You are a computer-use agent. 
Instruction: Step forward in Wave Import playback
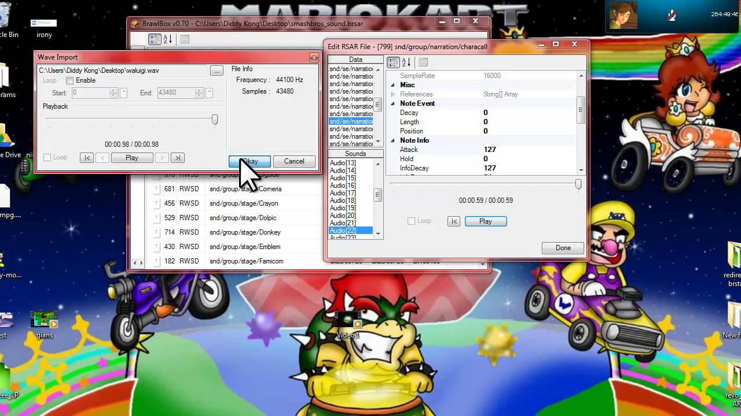[x=162, y=158]
